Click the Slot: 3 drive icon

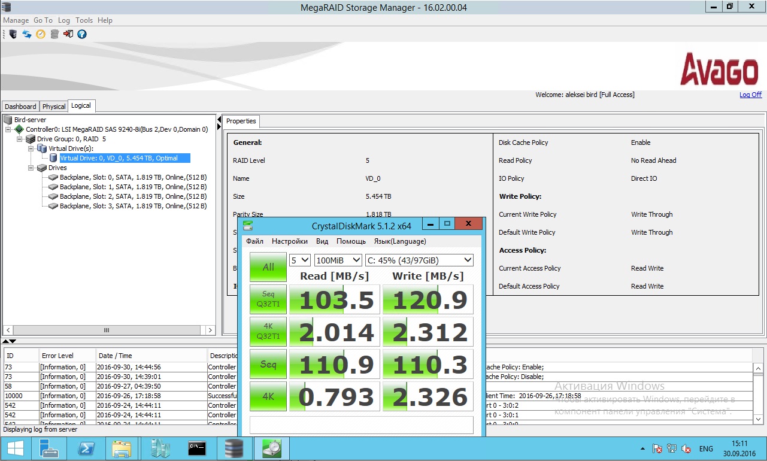coord(53,206)
